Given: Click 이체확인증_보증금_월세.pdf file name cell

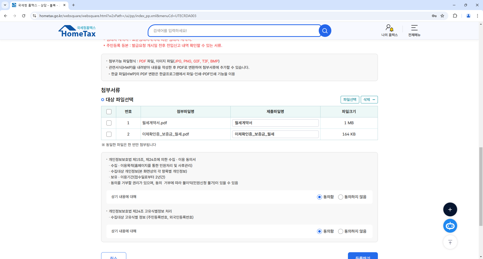Looking at the screenshot, I should [x=186, y=134].
